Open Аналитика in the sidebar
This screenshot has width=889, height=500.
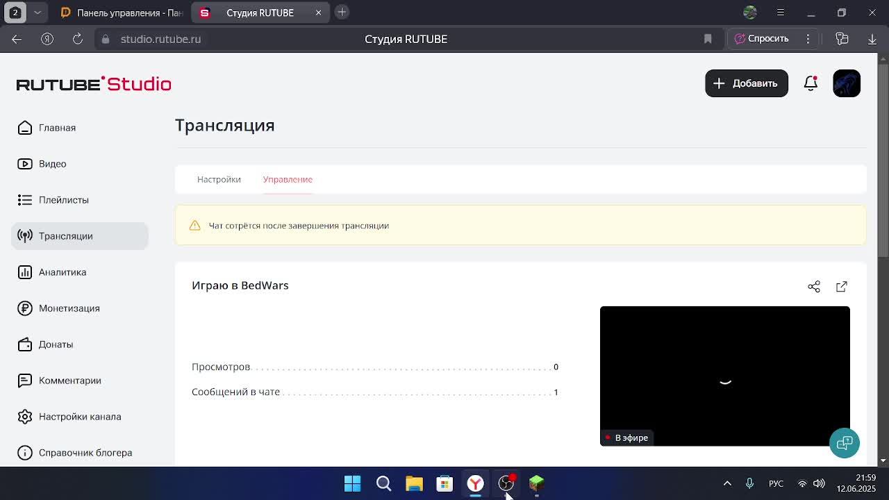pyautogui.click(x=80, y=272)
